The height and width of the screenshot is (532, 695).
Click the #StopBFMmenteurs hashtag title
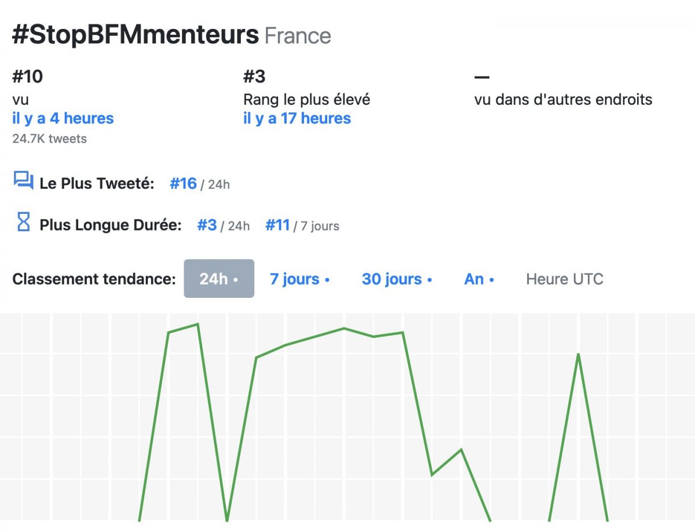coord(136,35)
